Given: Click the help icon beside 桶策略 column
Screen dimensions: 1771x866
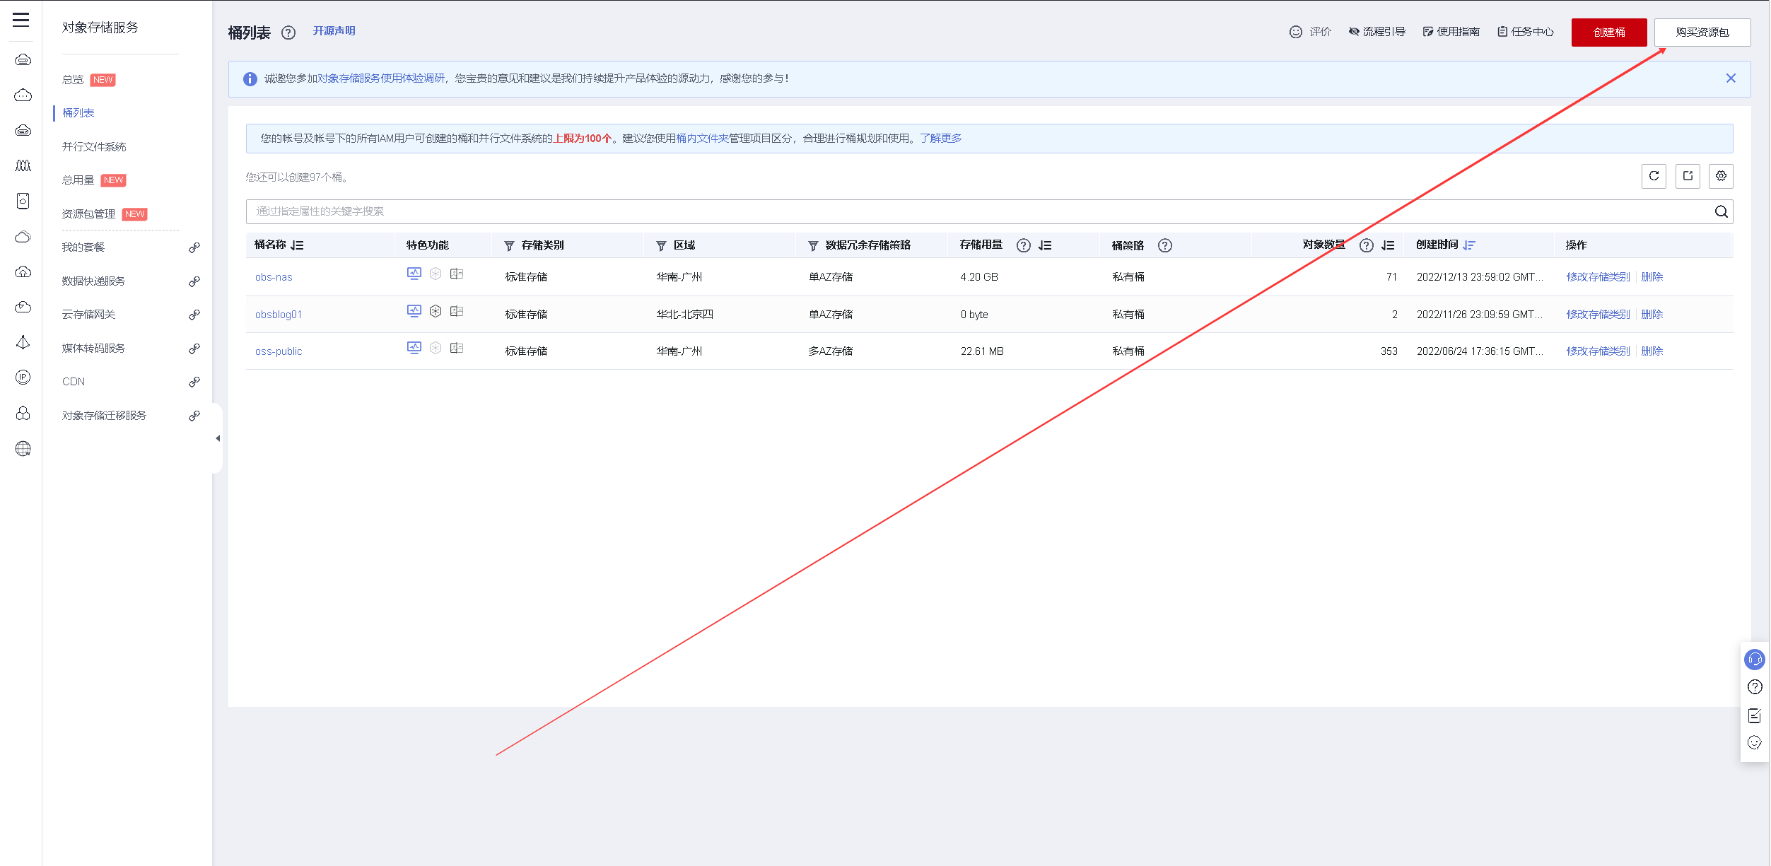Looking at the screenshot, I should [x=1165, y=245].
